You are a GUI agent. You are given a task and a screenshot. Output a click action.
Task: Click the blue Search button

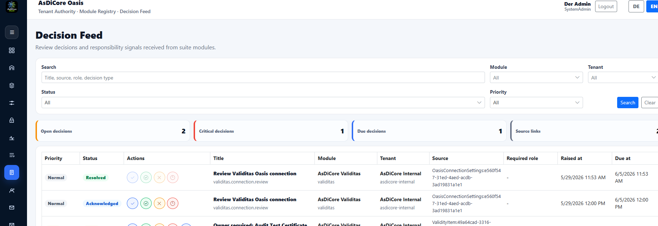(x=627, y=103)
